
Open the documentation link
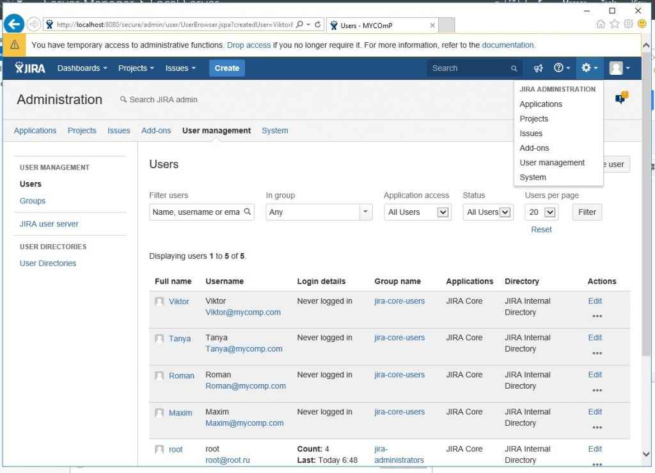(x=507, y=45)
